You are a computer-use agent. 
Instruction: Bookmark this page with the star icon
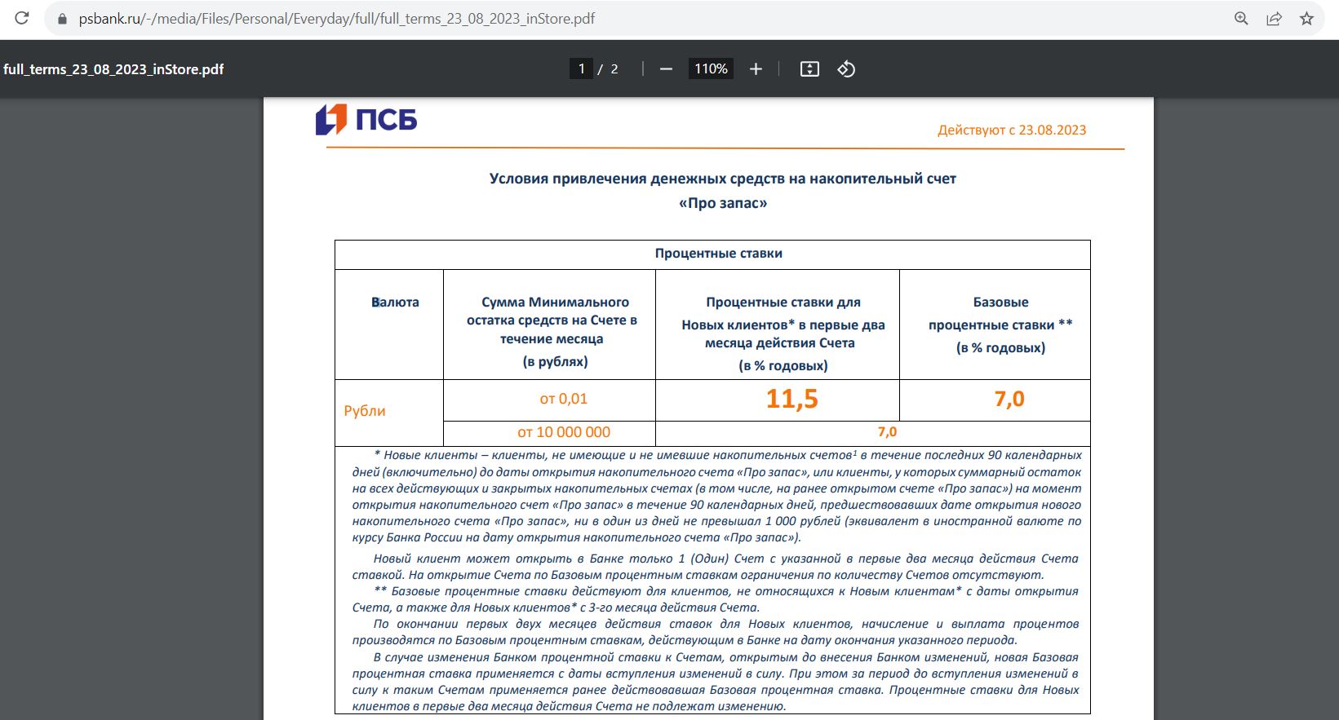click(1306, 18)
